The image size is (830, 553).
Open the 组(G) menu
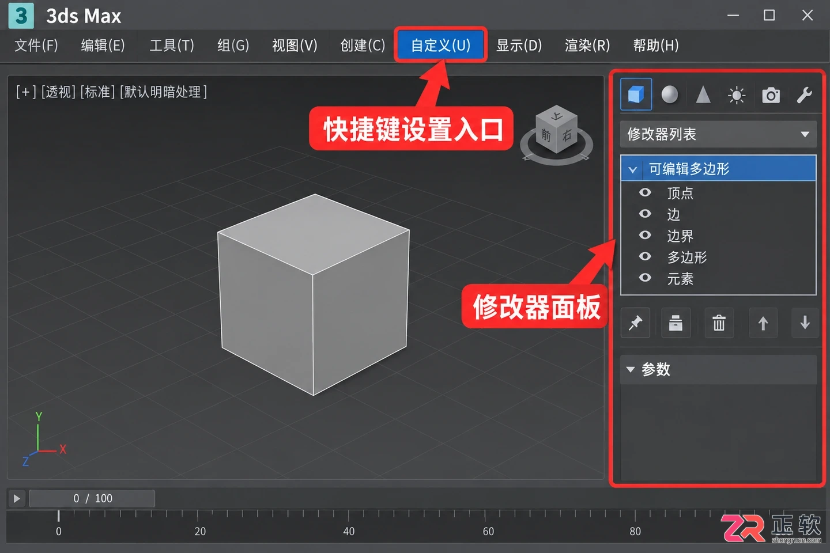pos(233,46)
